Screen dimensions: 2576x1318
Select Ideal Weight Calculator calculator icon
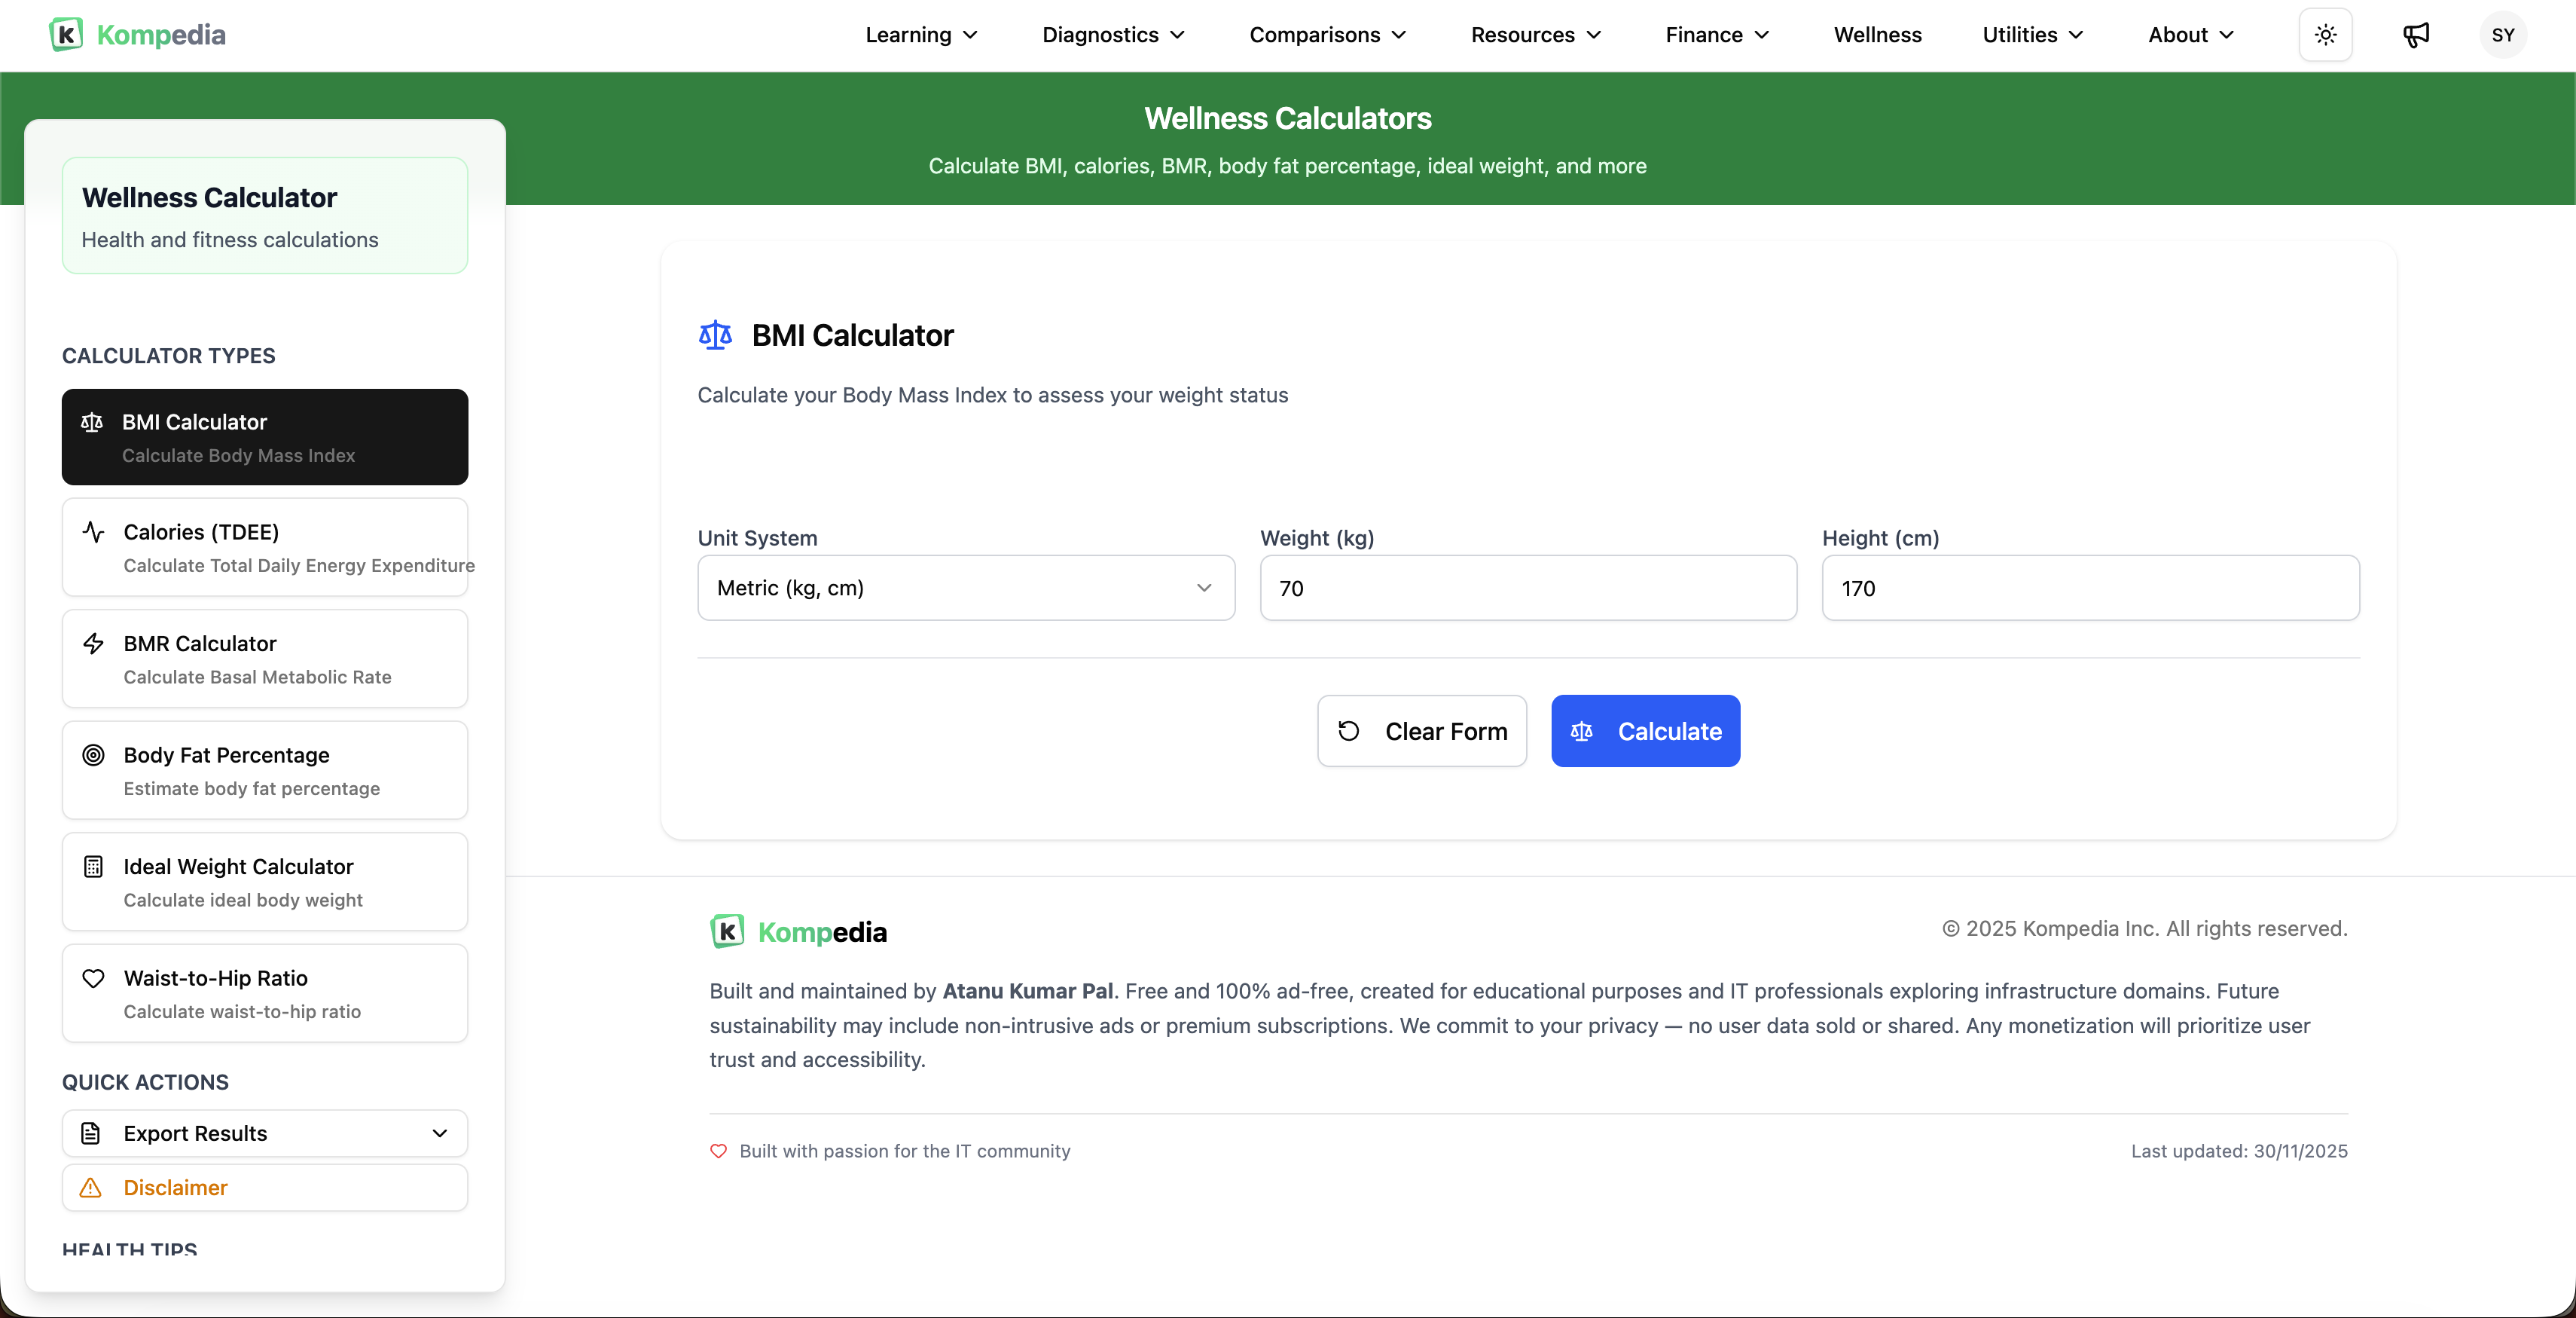(93, 867)
